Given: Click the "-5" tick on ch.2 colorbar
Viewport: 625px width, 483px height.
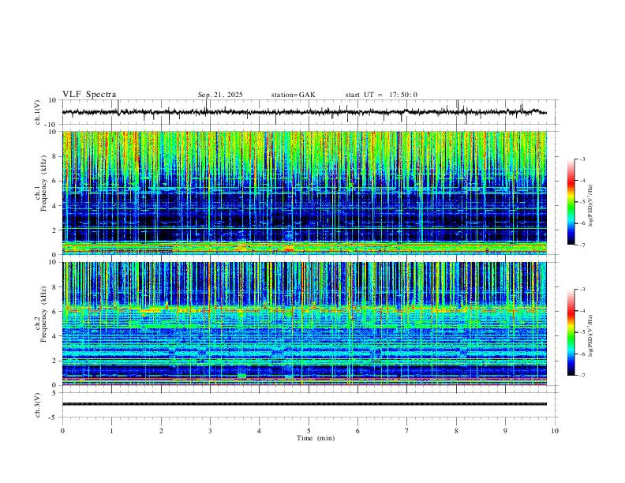Looking at the screenshot, I should (x=582, y=332).
